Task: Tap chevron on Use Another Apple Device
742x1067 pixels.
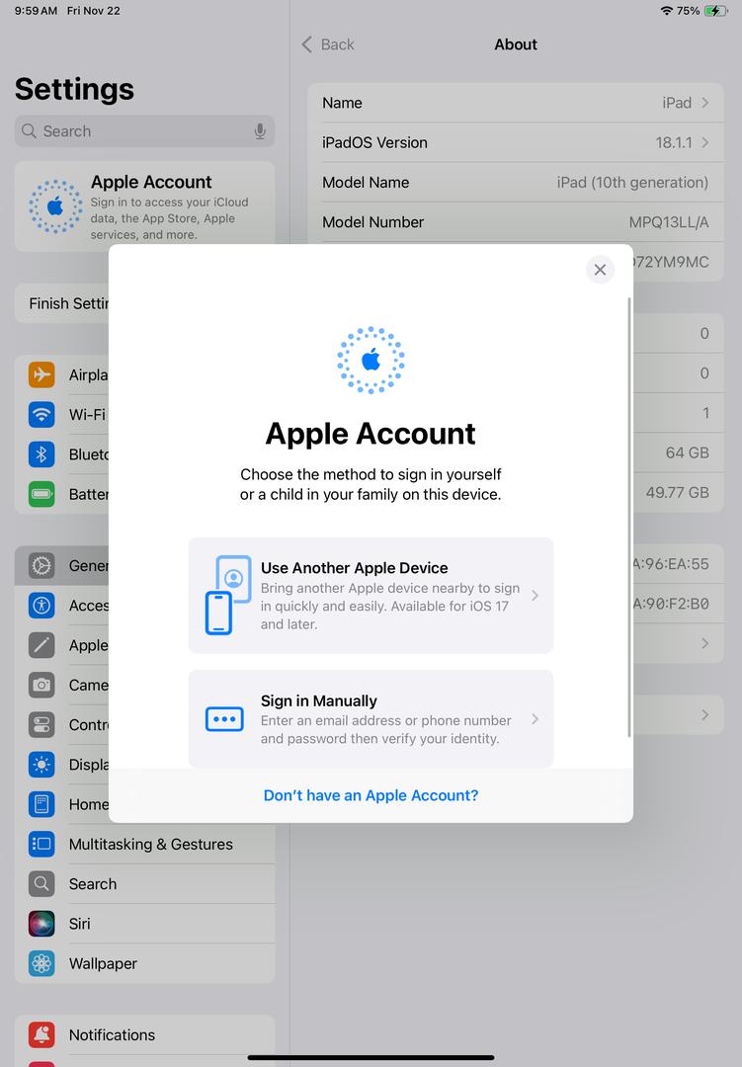Action: 536,596
